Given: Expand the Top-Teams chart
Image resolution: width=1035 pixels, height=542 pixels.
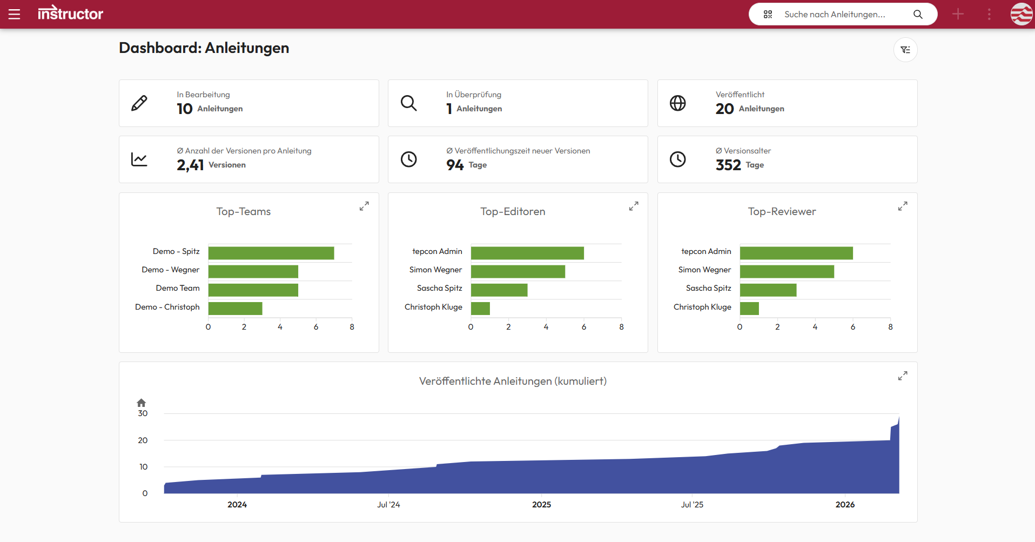Looking at the screenshot, I should click(364, 206).
